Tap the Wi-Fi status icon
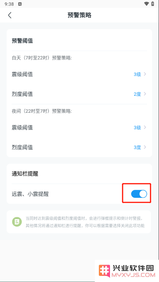The width and height of the screenshot is (159, 282). 147,4
